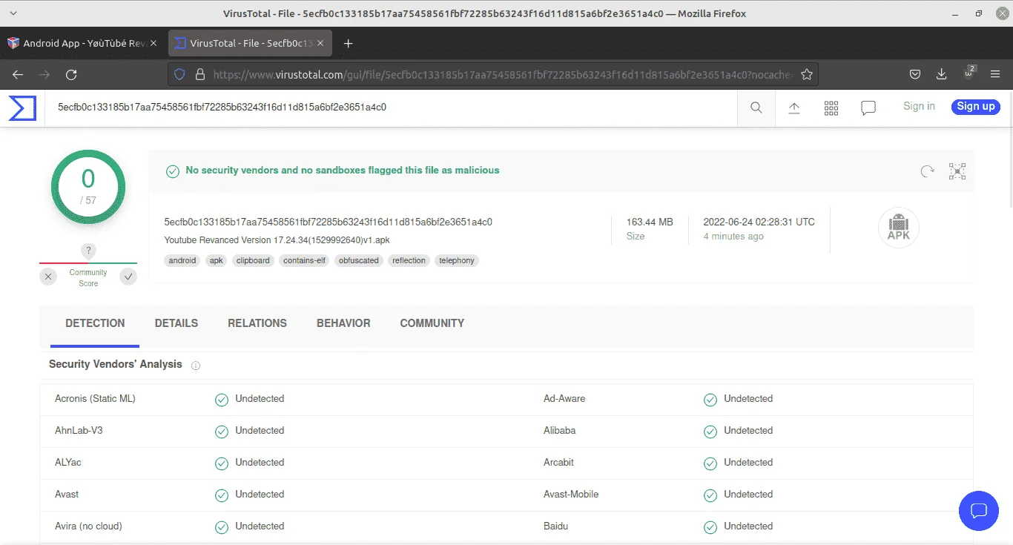This screenshot has width=1013, height=545.
Task: Click the Avast-Mobile vendor name
Action: (x=571, y=495)
